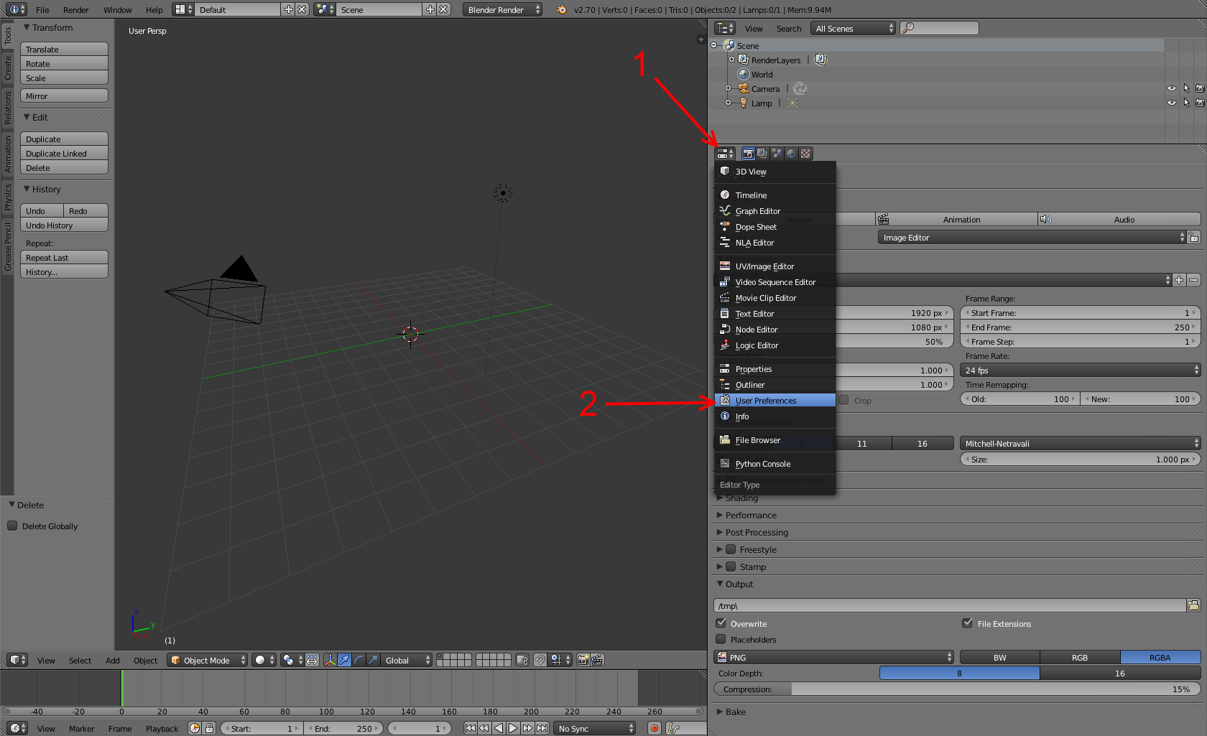Screen dimensions: 1207x736
Task: Click the timeline record button
Action: point(654,728)
